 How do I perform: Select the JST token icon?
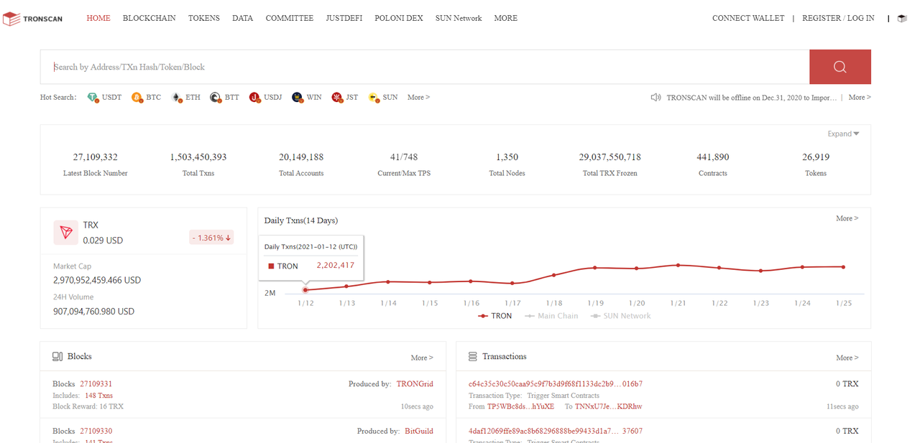tap(337, 98)
